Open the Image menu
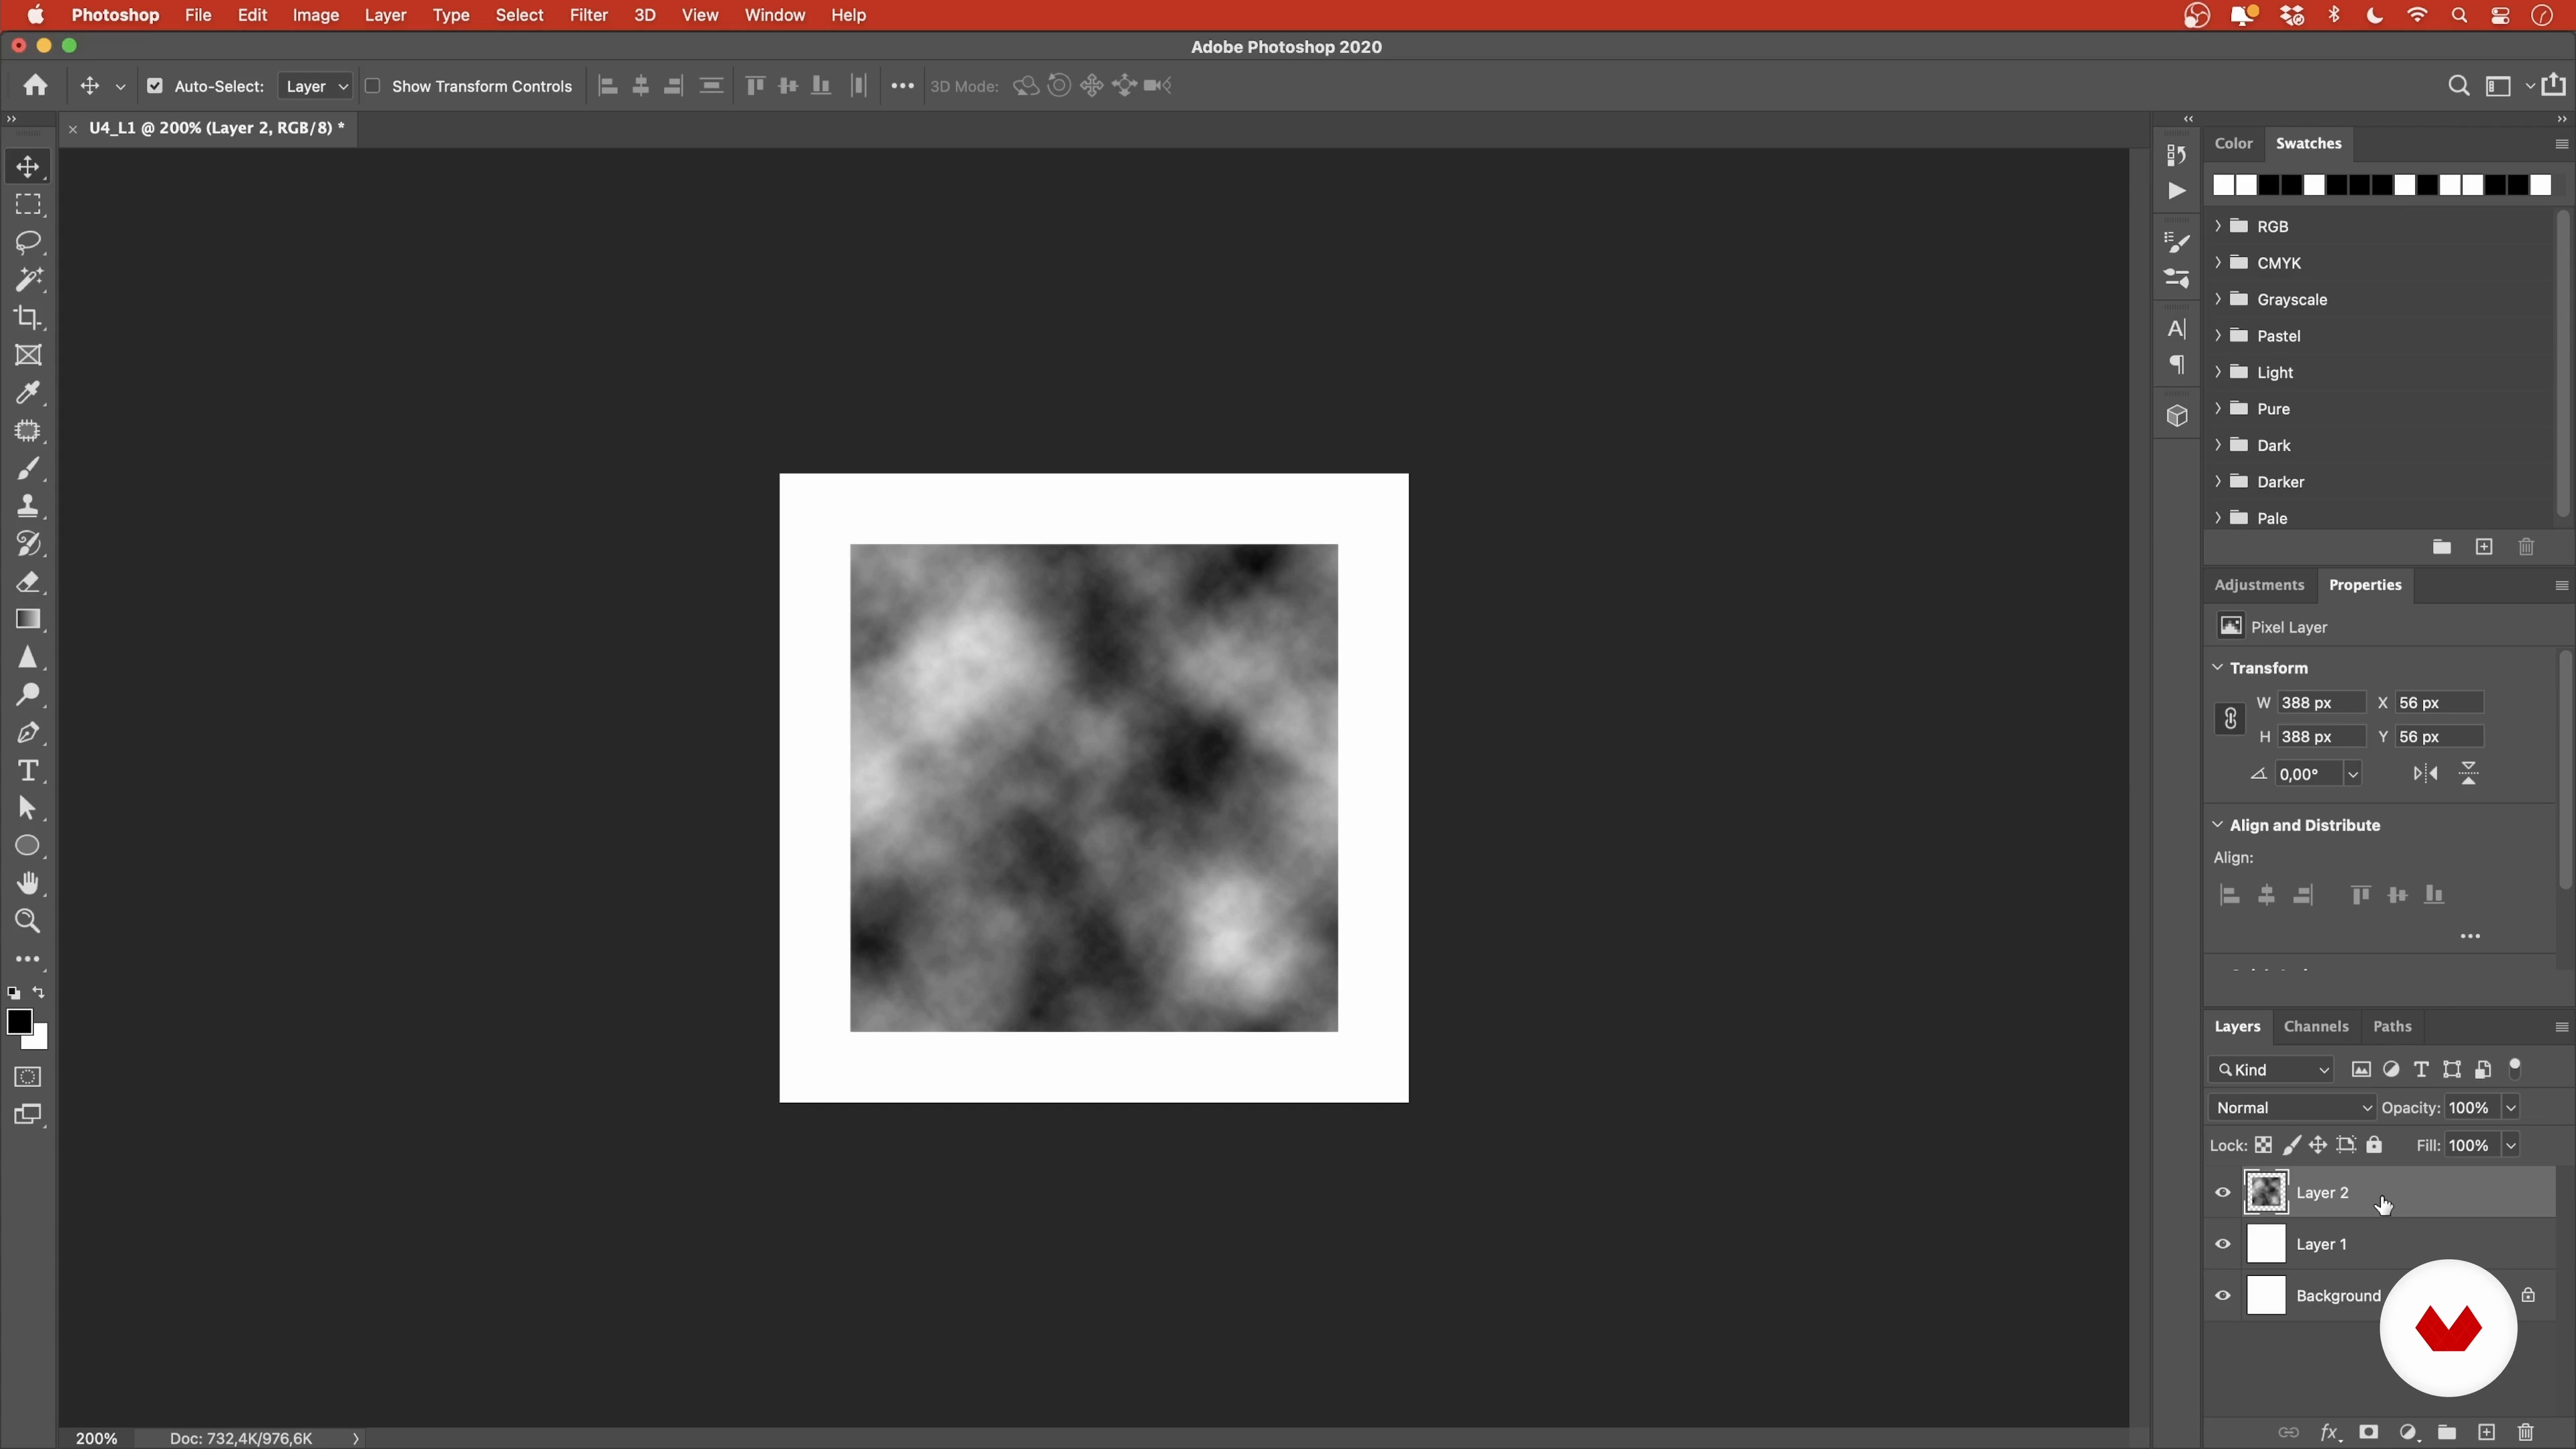Viewport: 2576px width, 1449px height. click(315, 15)
